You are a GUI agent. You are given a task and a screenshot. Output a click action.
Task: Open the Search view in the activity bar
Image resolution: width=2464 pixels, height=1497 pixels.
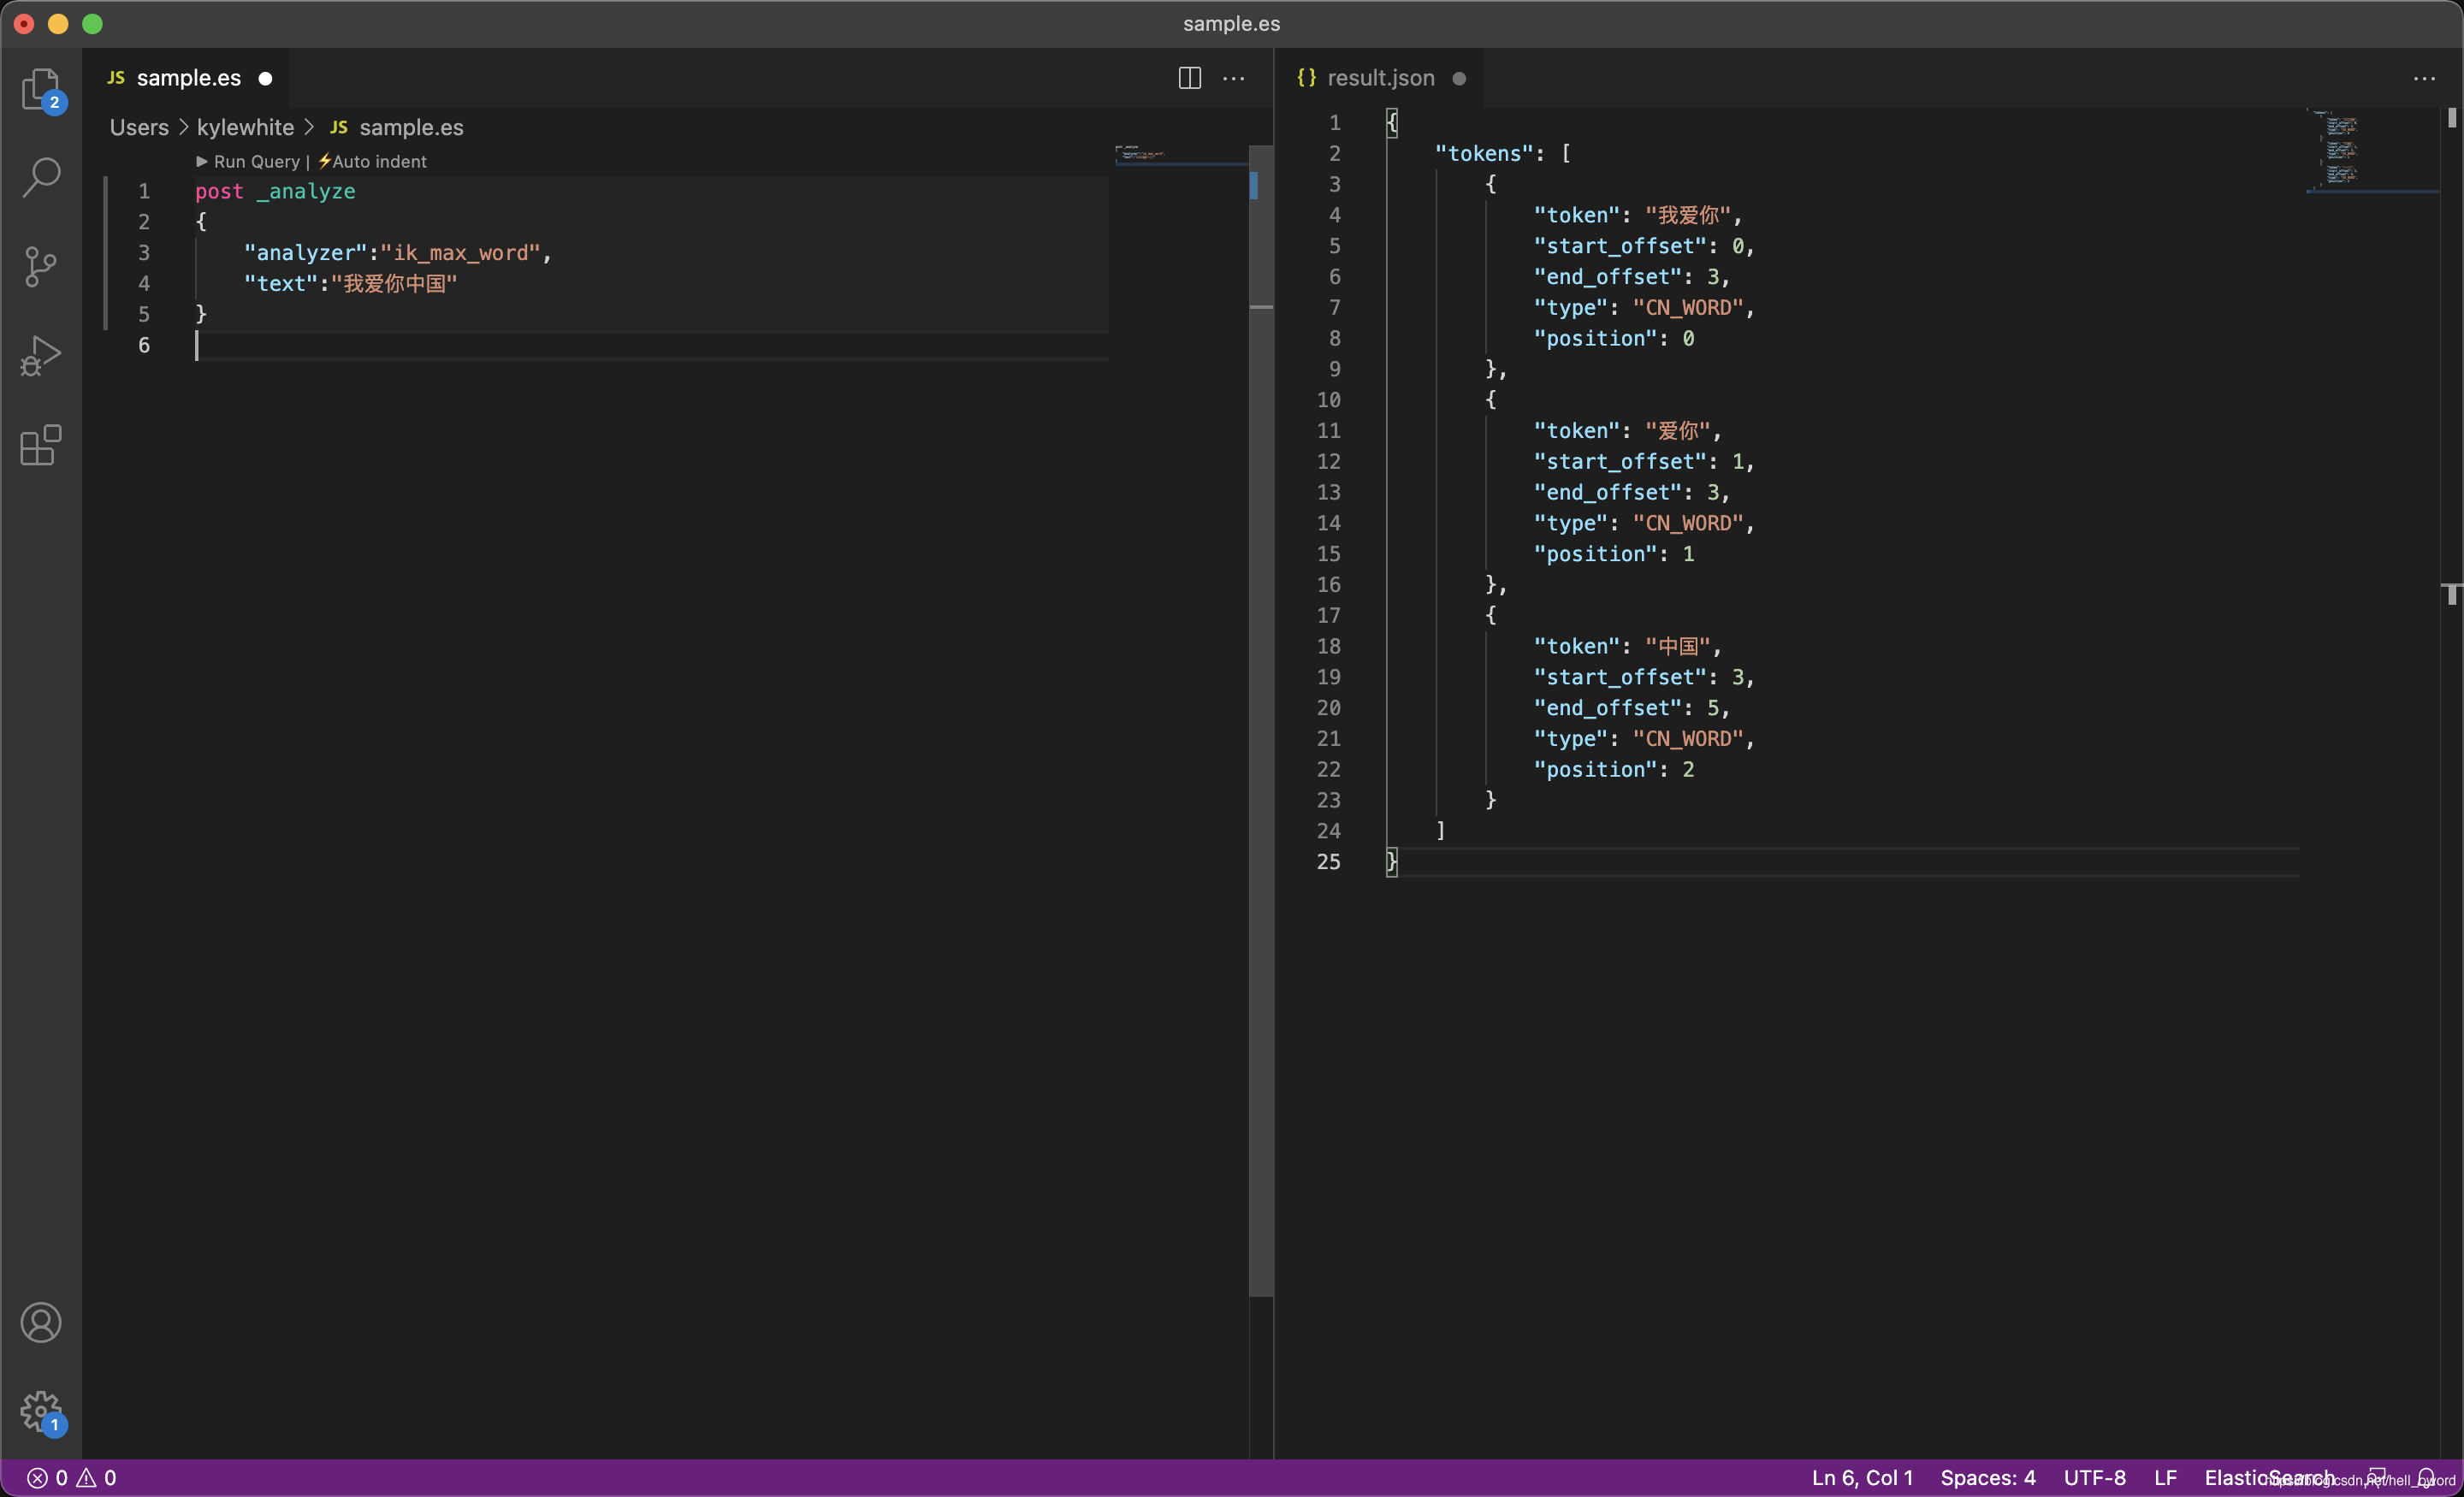point(41,177)
